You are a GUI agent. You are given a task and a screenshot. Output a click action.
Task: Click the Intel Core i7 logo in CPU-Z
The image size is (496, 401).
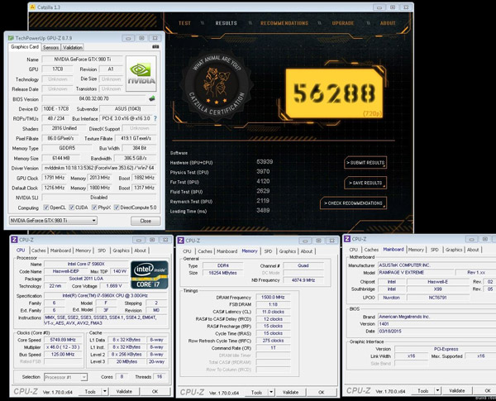tap(149, 274)
